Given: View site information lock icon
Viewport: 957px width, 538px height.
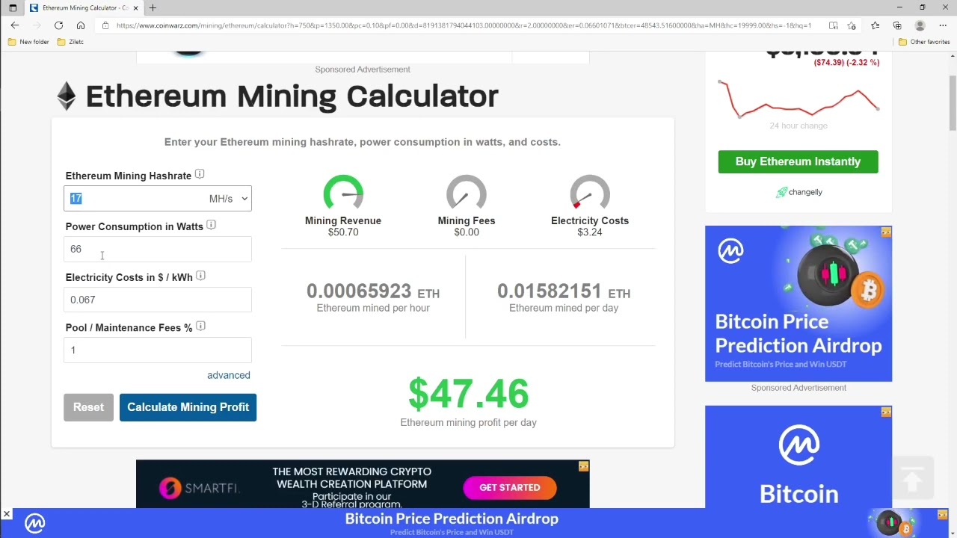Looking at the screenshot, I should [x=105, y=25].
